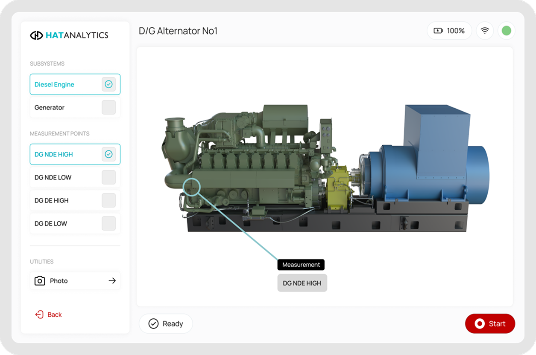The image size is (536, 355).
Task: Select the DG DE LOW checkbox
Action: [x=108, y=223]
